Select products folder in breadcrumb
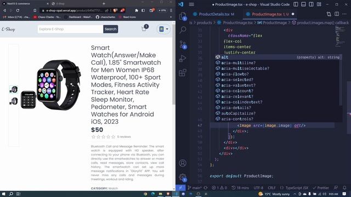Image resolution: width=351 pixels, height=197 pixels. point(204,22)
